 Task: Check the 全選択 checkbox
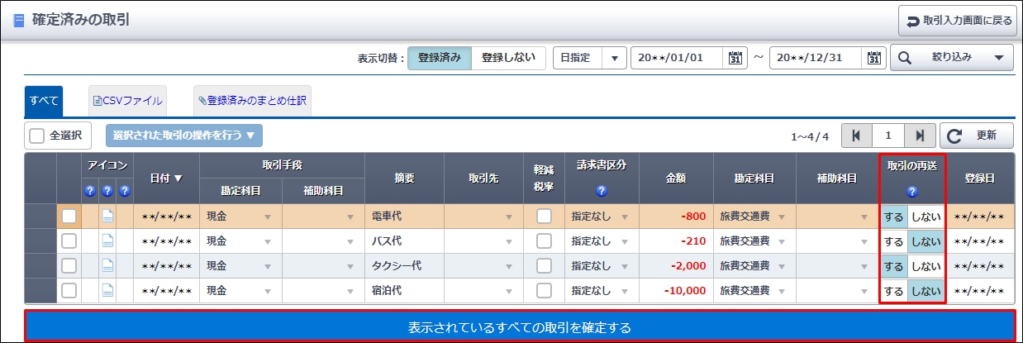point(36,136)
